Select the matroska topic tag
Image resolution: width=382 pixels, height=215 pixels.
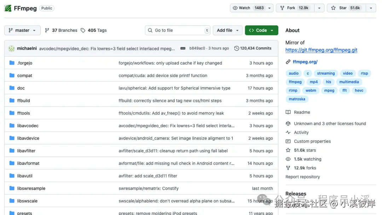(297, 99)
